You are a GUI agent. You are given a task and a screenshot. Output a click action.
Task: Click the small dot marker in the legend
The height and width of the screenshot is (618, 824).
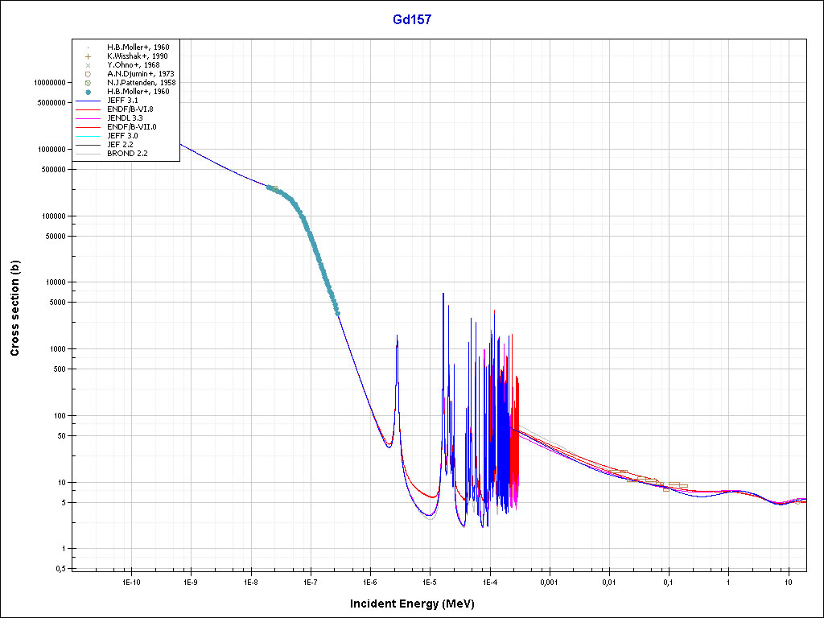[89, 47]
